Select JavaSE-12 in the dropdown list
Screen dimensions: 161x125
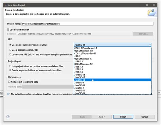tap(113, 91)
